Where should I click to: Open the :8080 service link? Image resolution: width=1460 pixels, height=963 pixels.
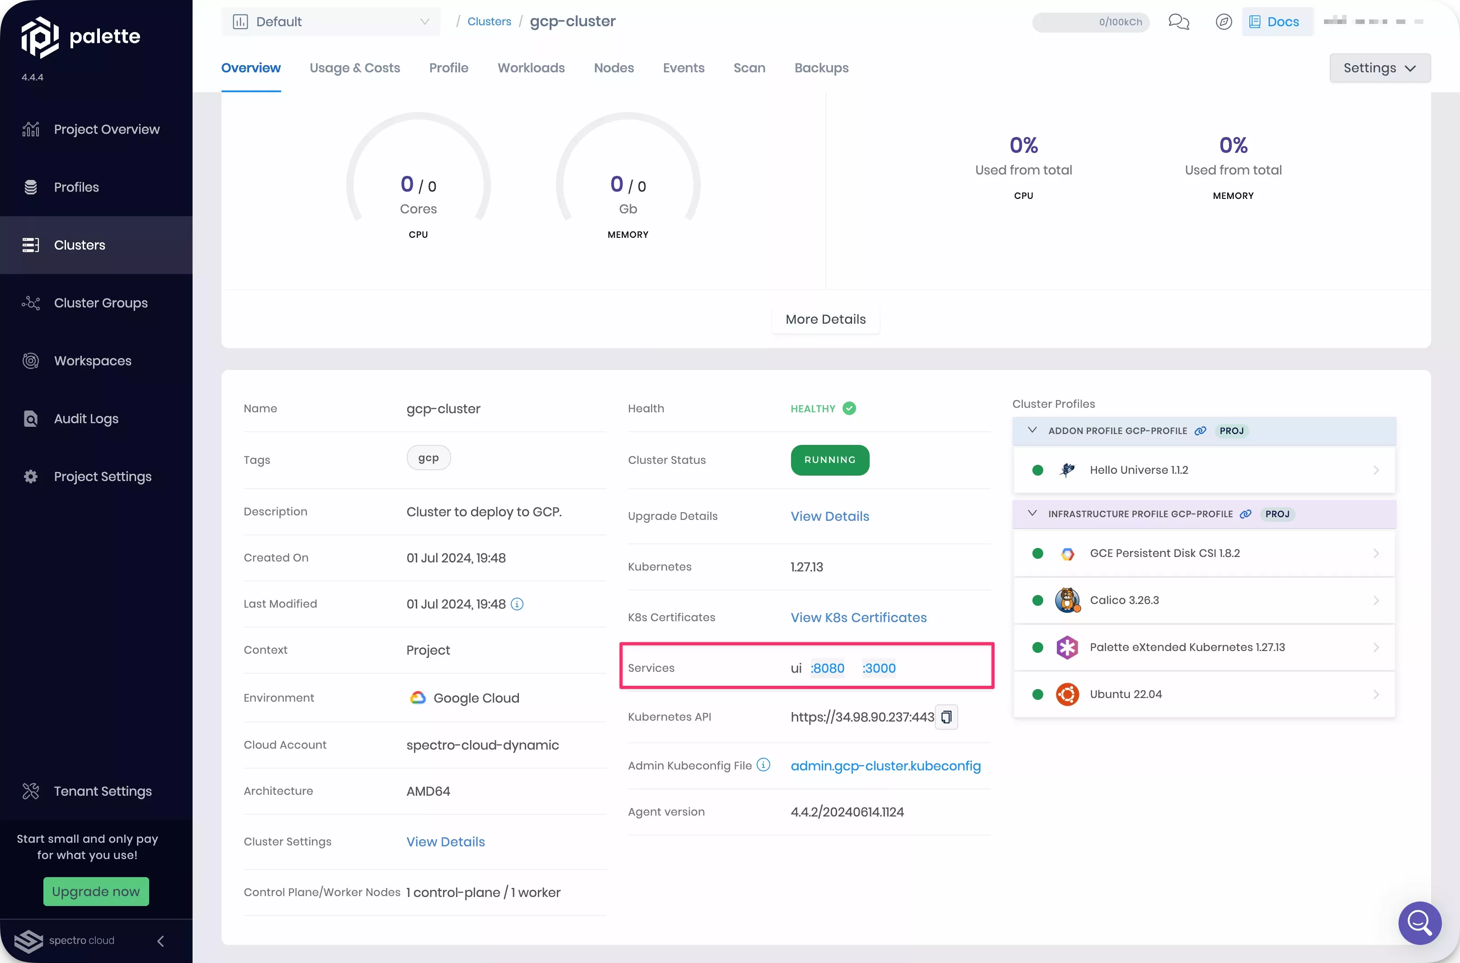pyautogui.click(x=827, y=668)
